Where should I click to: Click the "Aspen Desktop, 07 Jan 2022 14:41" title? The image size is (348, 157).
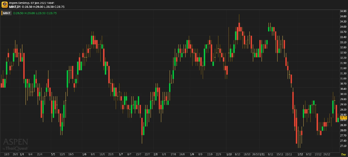32,3
